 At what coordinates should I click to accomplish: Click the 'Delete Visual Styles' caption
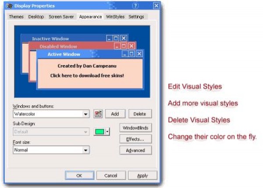pos(199,120)
